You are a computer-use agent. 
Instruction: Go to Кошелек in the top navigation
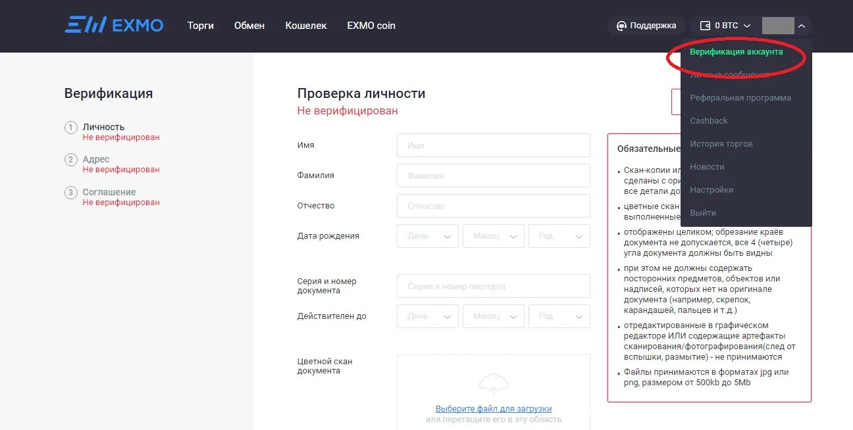(306, 26)
